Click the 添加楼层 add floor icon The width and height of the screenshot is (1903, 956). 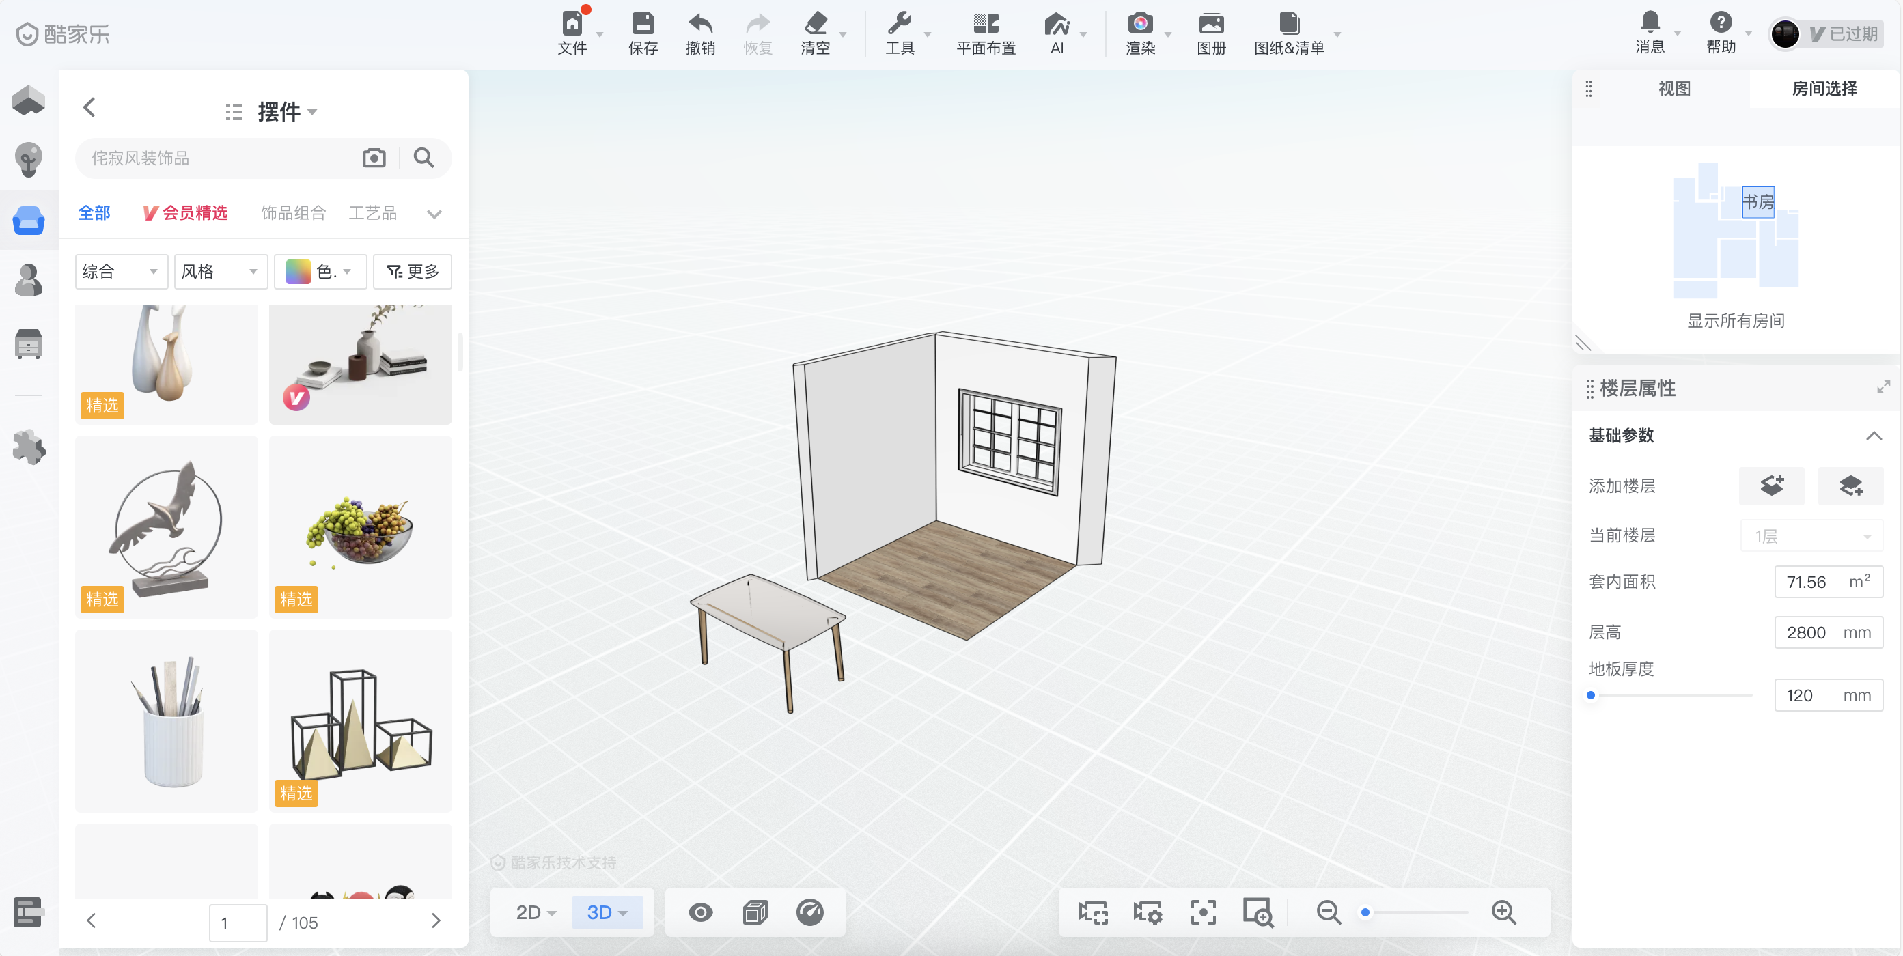[1771, 486]
